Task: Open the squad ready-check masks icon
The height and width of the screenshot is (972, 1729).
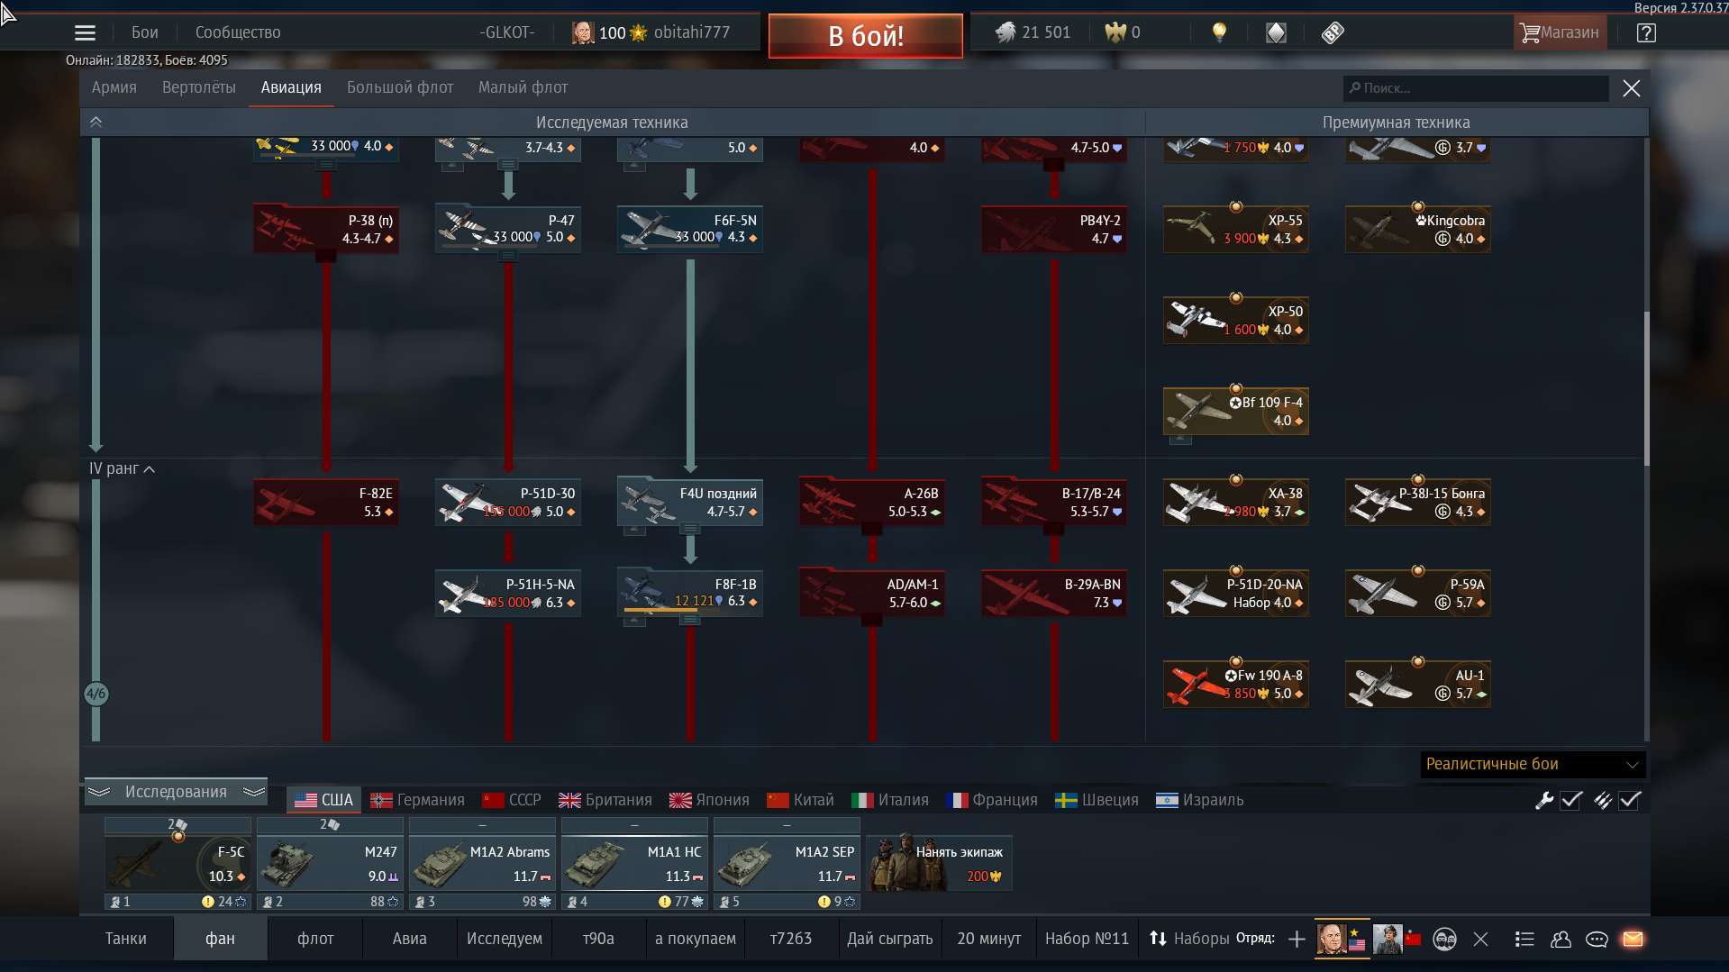Action: 1444,940
